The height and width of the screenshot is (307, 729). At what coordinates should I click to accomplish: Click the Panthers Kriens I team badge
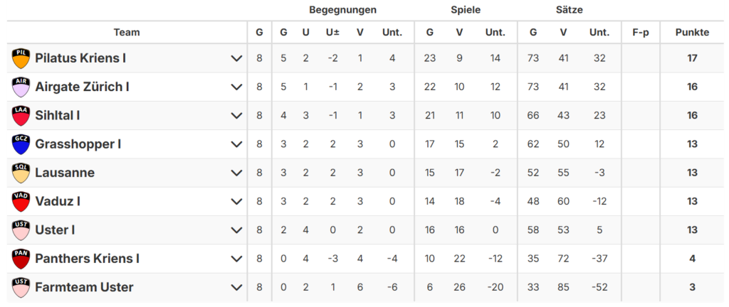coord(21,259)
